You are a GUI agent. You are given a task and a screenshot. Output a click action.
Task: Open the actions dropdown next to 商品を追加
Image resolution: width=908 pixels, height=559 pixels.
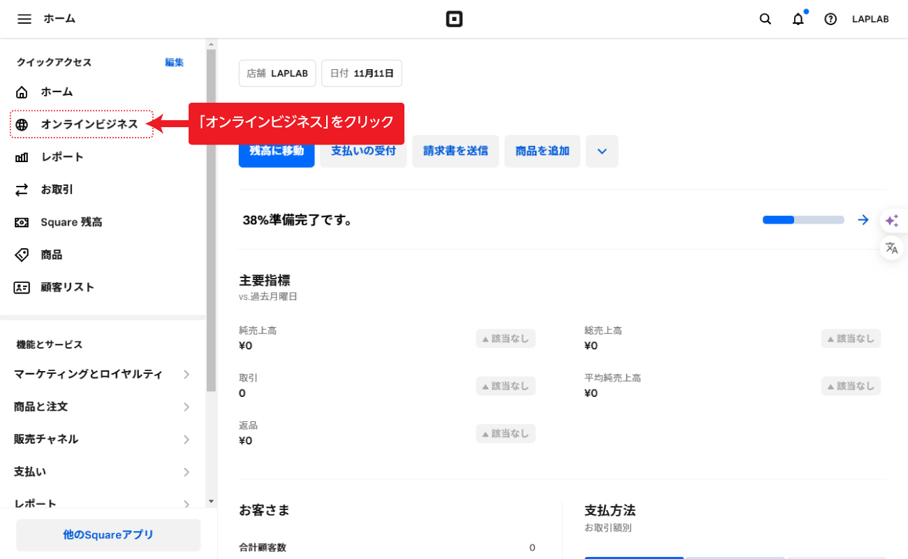602,151
